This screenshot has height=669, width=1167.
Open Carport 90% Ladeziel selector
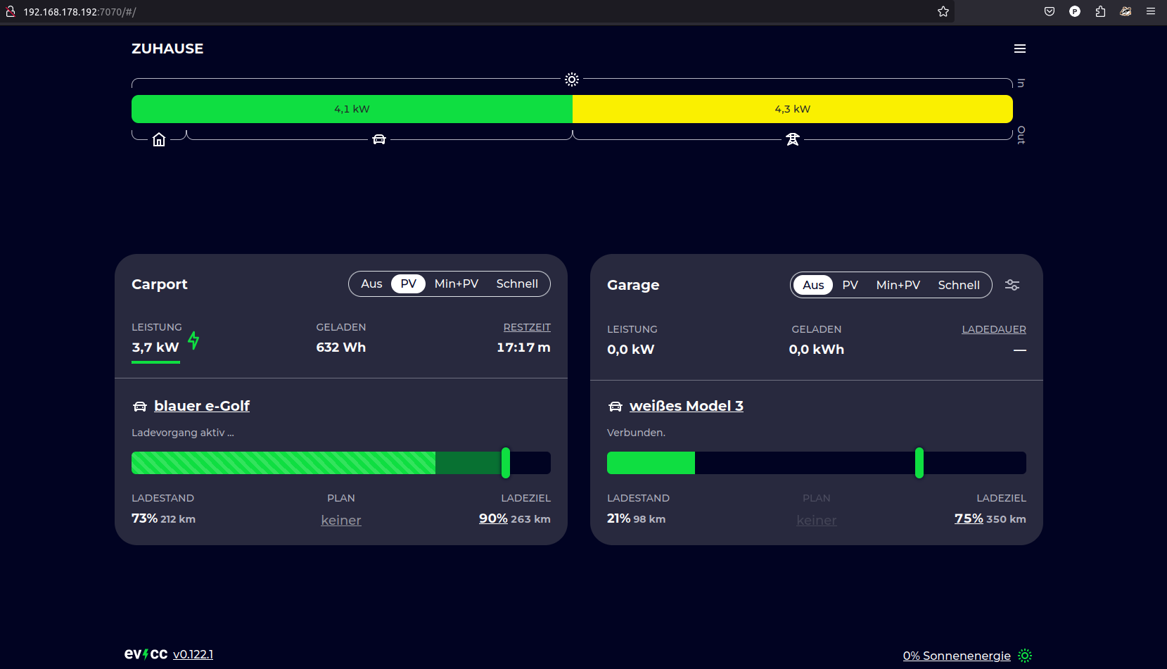(x=493, y=518)
